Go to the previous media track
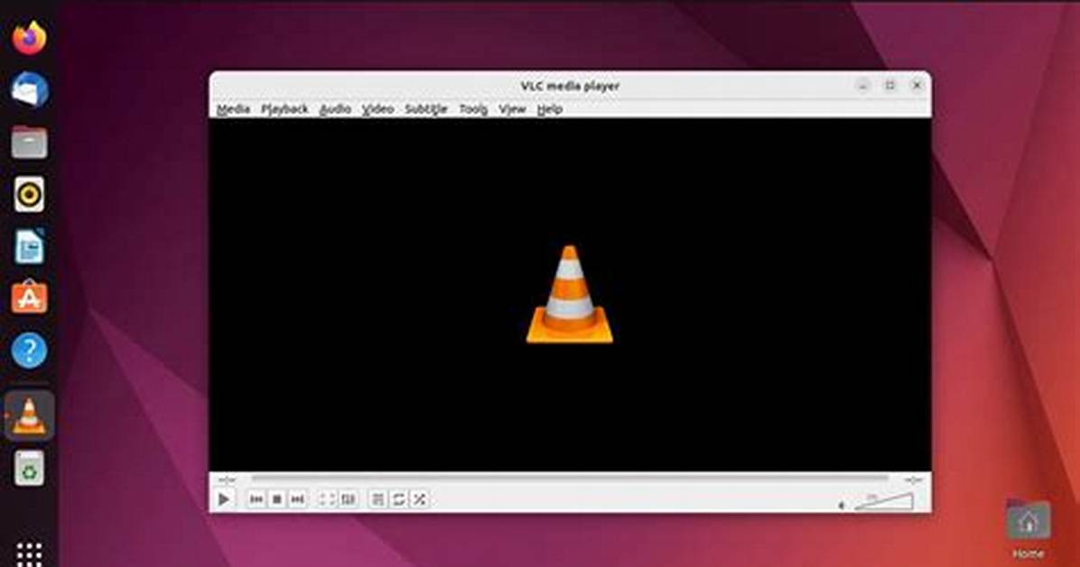Viewport: 1080px width, 567px height. pyautogui.click(x=256, y=499)
